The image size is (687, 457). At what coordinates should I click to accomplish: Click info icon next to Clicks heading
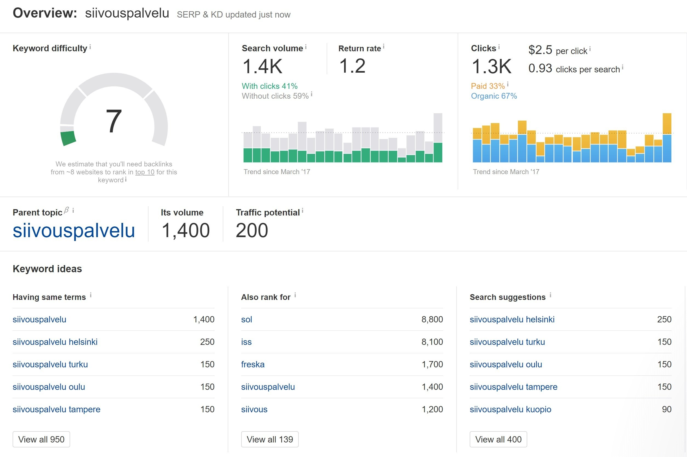(499, 47)
